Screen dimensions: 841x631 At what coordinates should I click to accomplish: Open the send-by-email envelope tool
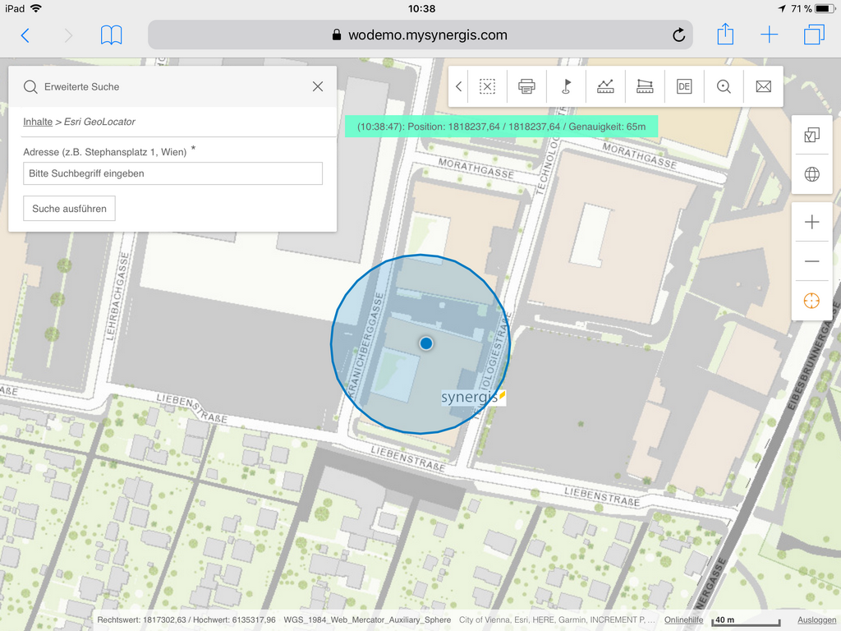pyautogui.click(x=763, y=86)
